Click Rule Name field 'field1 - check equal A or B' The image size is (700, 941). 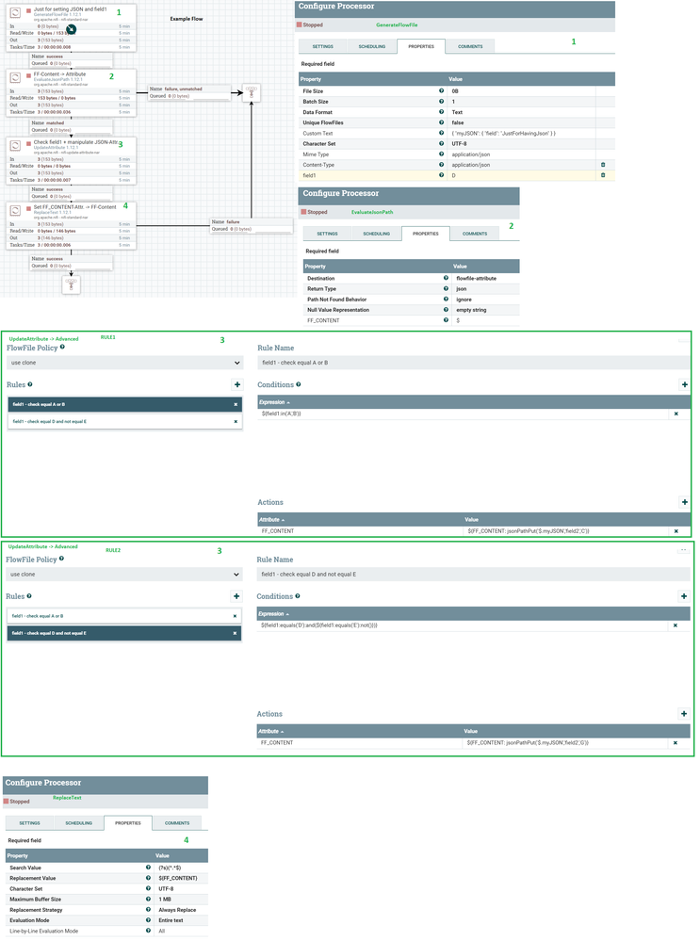[x=474, y=363]
